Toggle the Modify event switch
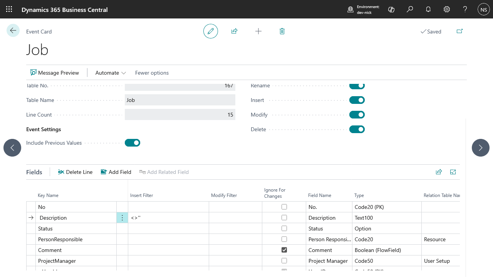 pyautogui.click(x=357, y=115)
